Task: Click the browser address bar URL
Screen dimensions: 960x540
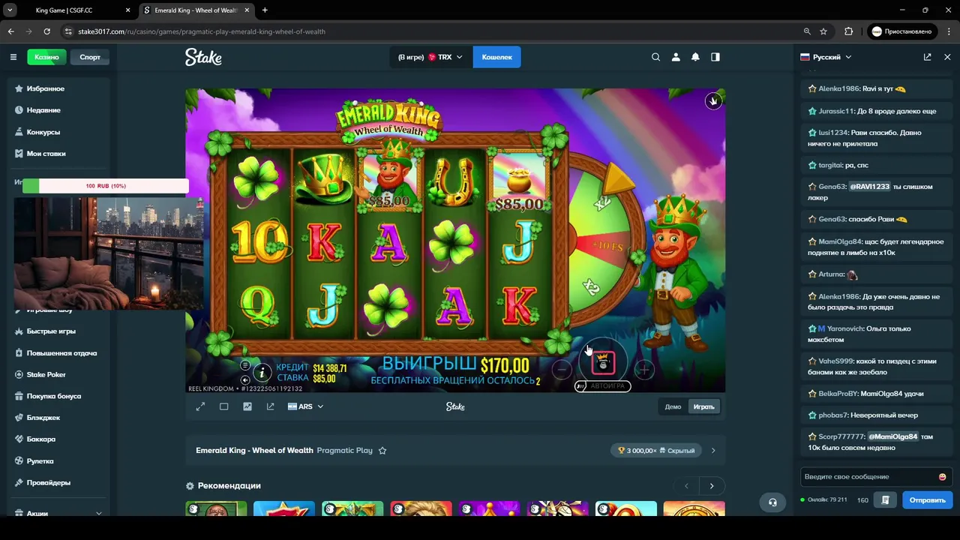Action: coord(202,31)
